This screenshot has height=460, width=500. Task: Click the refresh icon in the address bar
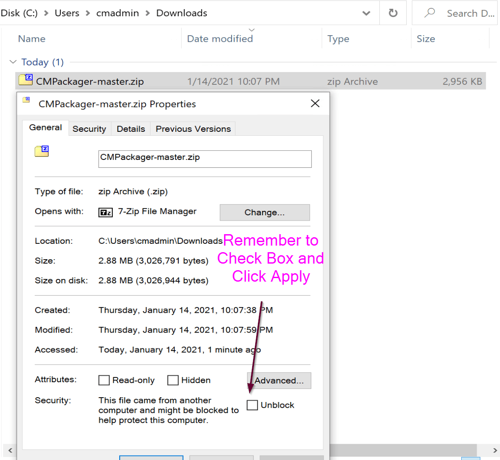click(x=393, y=13)
